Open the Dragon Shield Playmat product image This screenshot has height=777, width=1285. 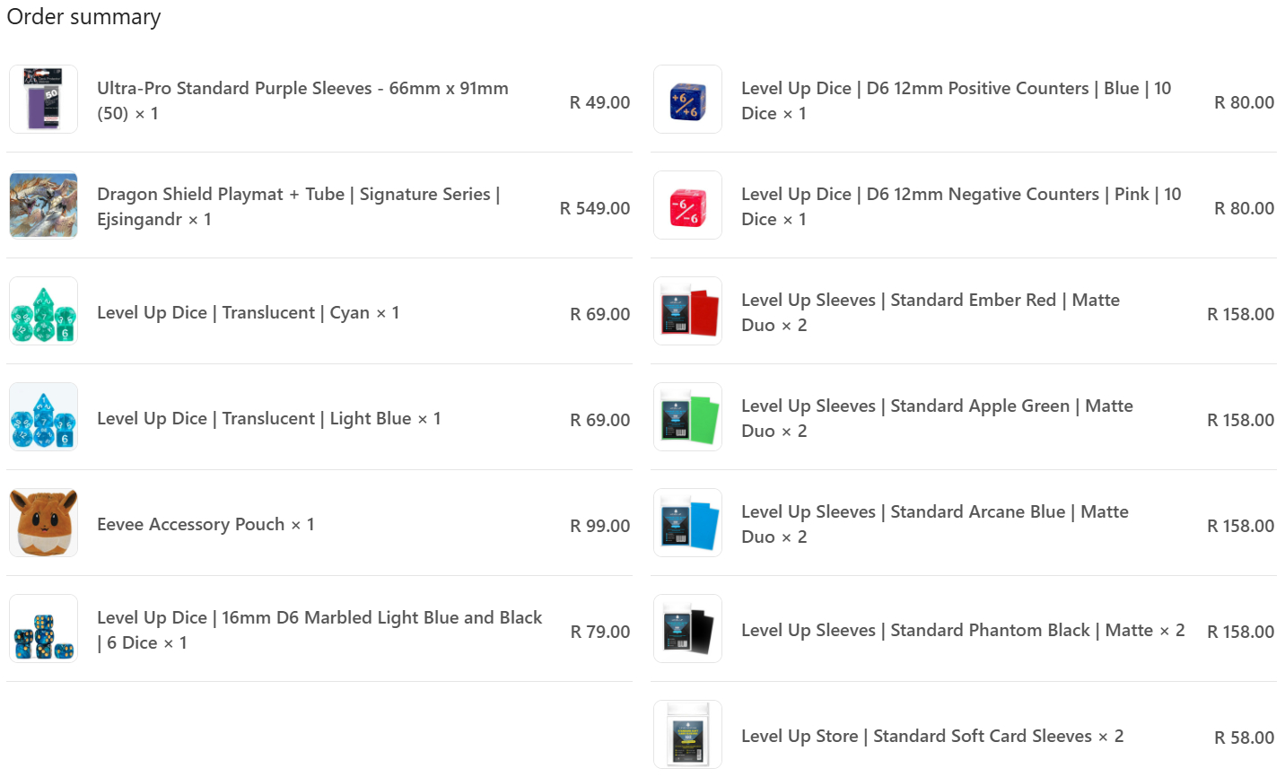[43, 205]
